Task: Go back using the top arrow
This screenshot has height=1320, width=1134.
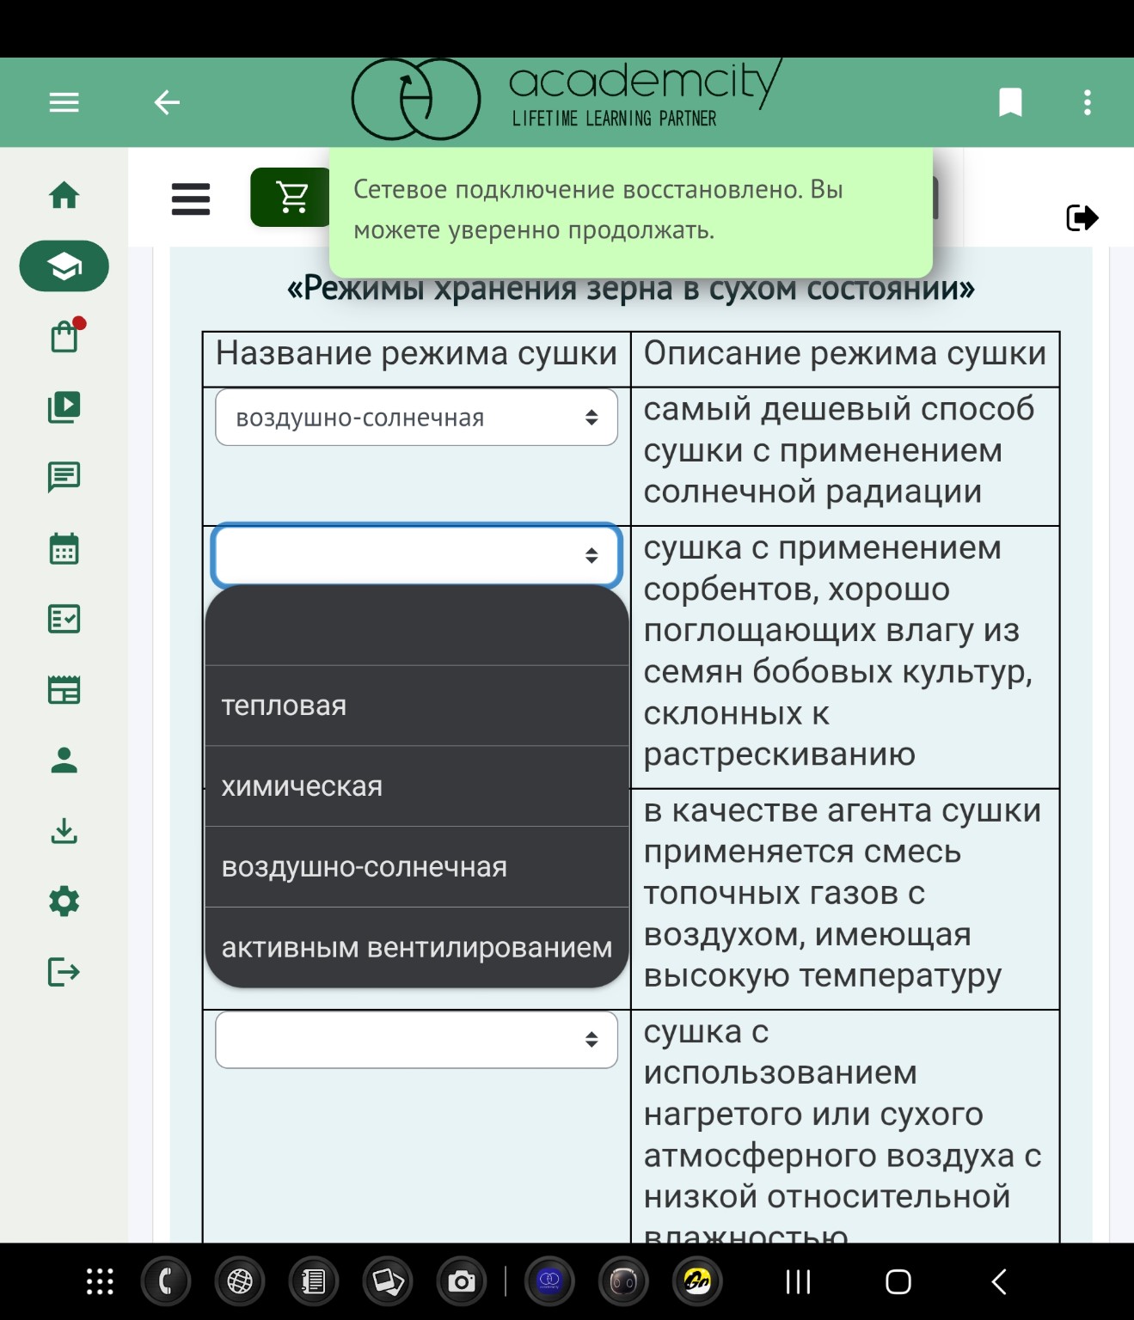Action: point(167,102)
